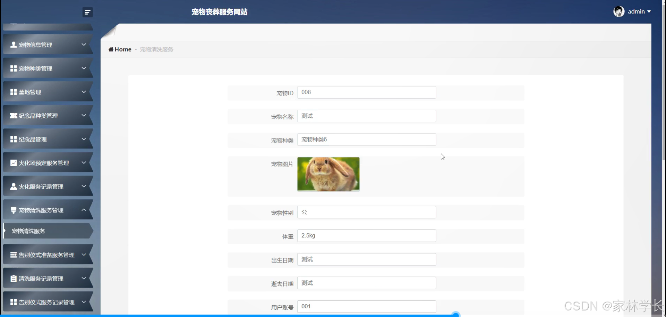The image size is (666, 317).
Task: Click the 逝去日期 input field
Action: coord(367,283)
